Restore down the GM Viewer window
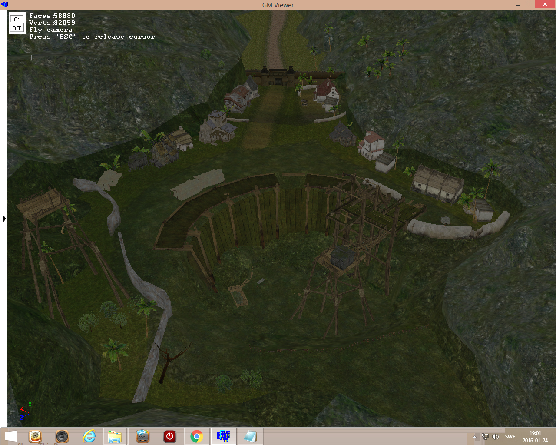Screen dimensions: 556x445 coord(529,5)
